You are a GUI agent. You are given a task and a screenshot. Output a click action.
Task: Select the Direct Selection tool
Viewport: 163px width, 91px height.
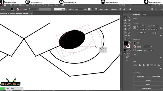[129, 17]
